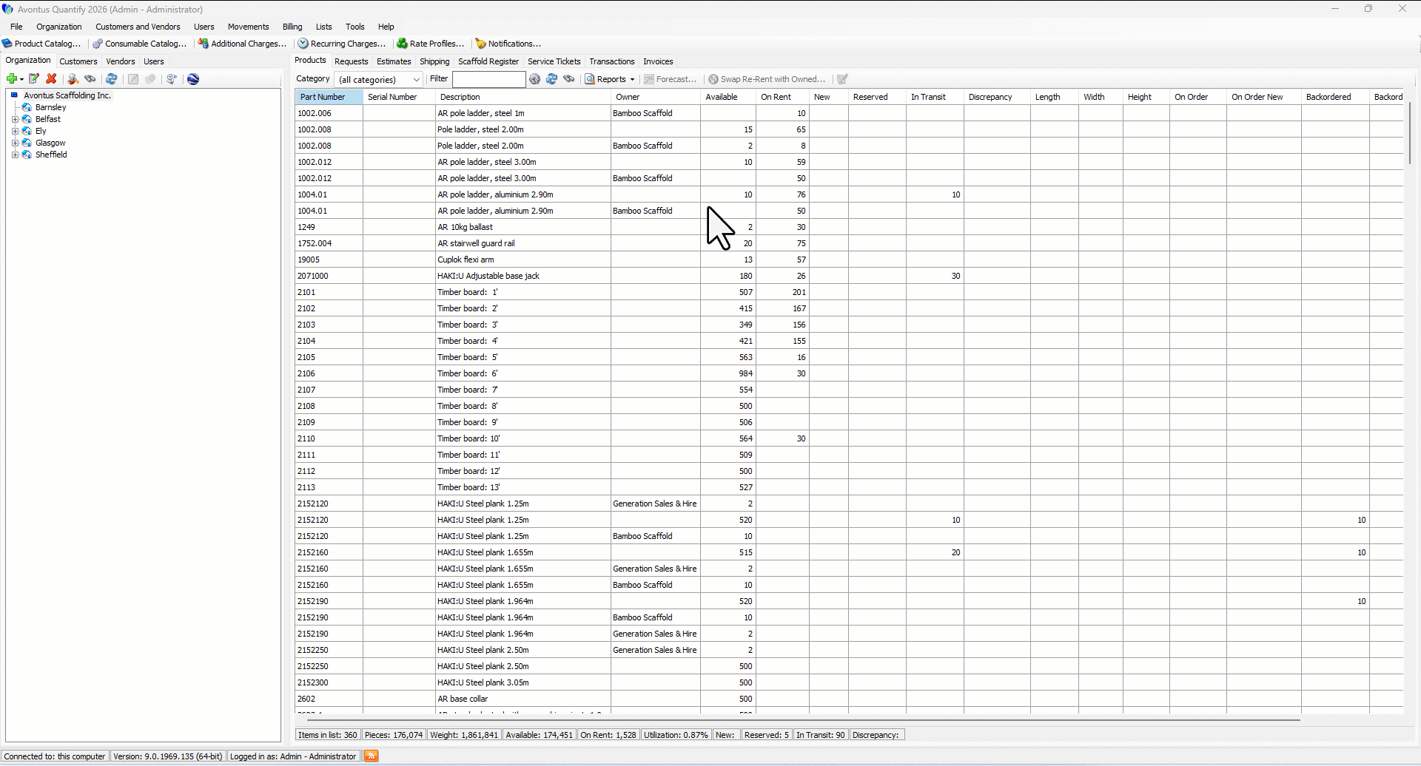Image resolution: width=1421 pixels, height=766 pixels.
Task: Refresh the organization tree
Action: point(112,79)
